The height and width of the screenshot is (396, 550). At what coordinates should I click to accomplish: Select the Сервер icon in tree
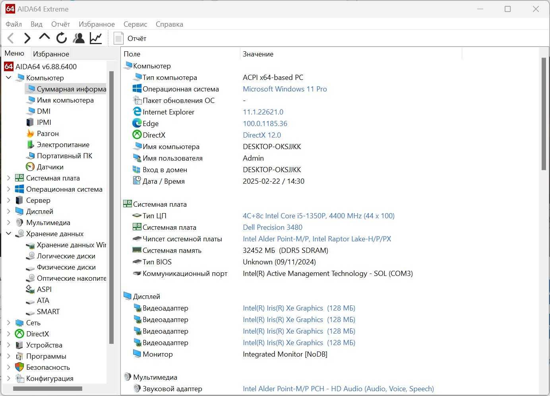tap(19, 200)
